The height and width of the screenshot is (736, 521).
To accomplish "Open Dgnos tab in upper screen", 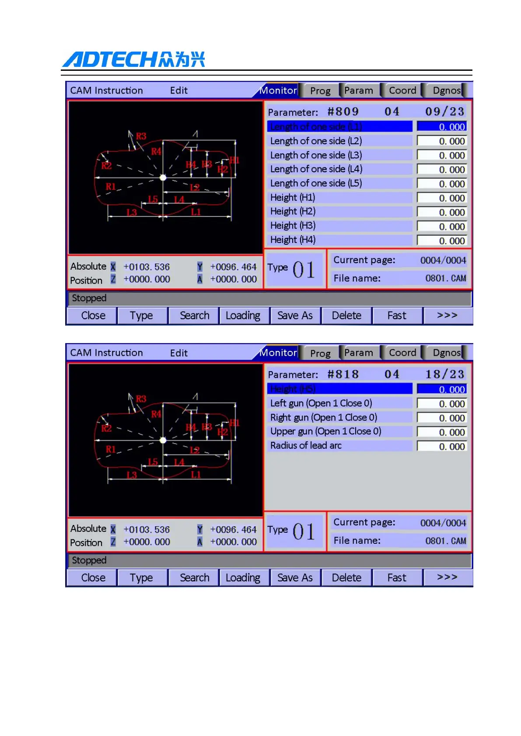I will point(446,90).
